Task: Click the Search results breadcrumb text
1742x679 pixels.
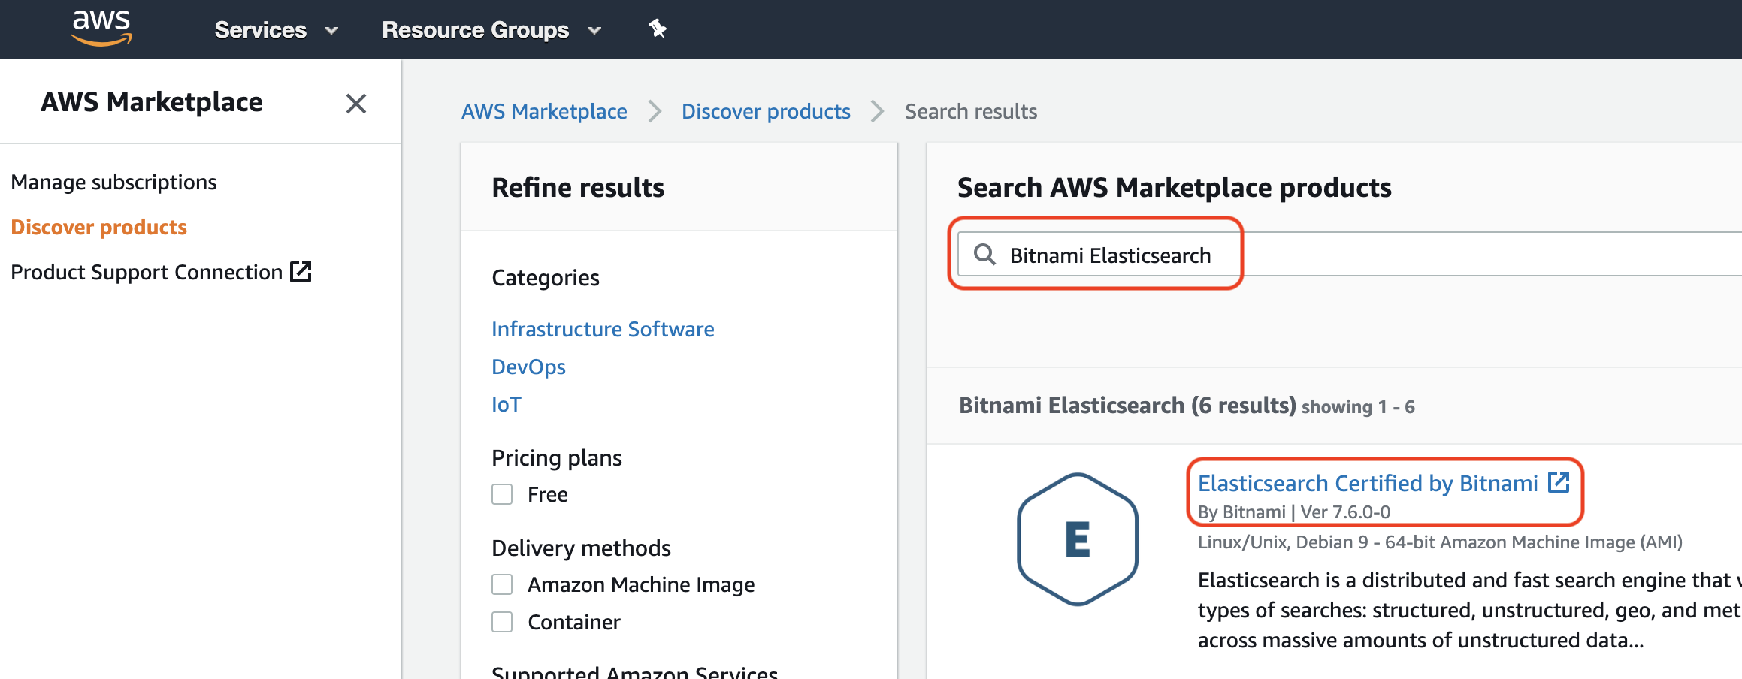Action: (x=971, y=112)
